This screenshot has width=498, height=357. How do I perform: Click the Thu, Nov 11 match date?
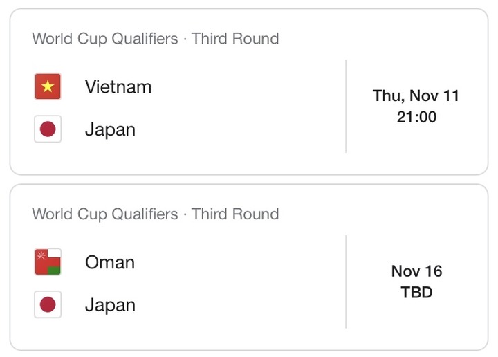(416, 95)
